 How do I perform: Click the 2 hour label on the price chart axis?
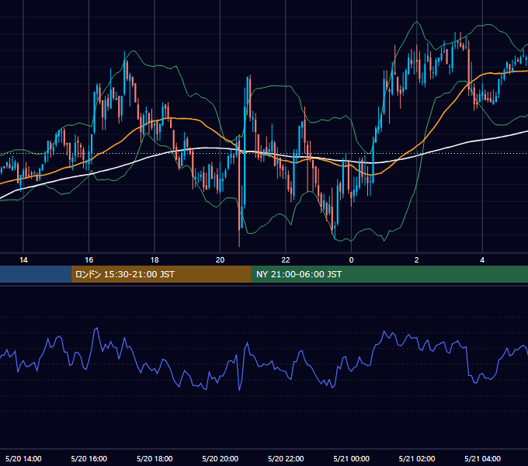coord(416,260)
